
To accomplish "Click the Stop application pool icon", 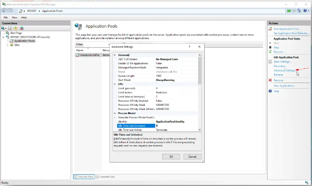I will pyautogui.click(x=271, y=47).
